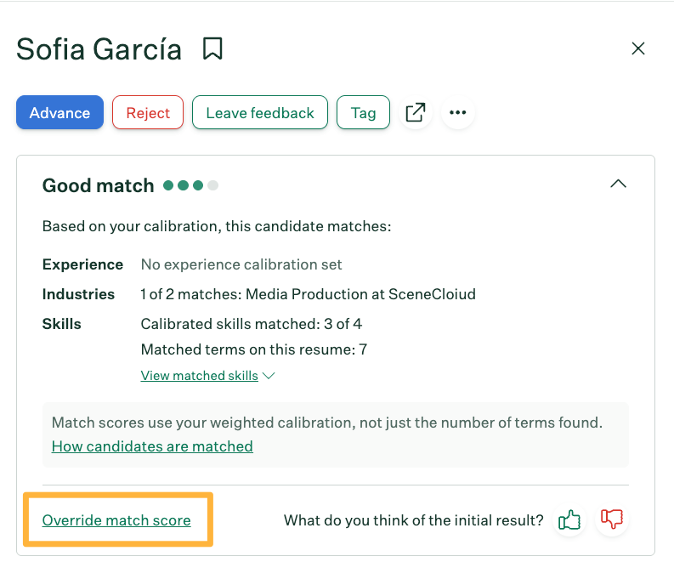This screenshot has width=674, height=562.
Task: Click the Media Production at SceneCloiud text
Action: (x=360, y=294)
